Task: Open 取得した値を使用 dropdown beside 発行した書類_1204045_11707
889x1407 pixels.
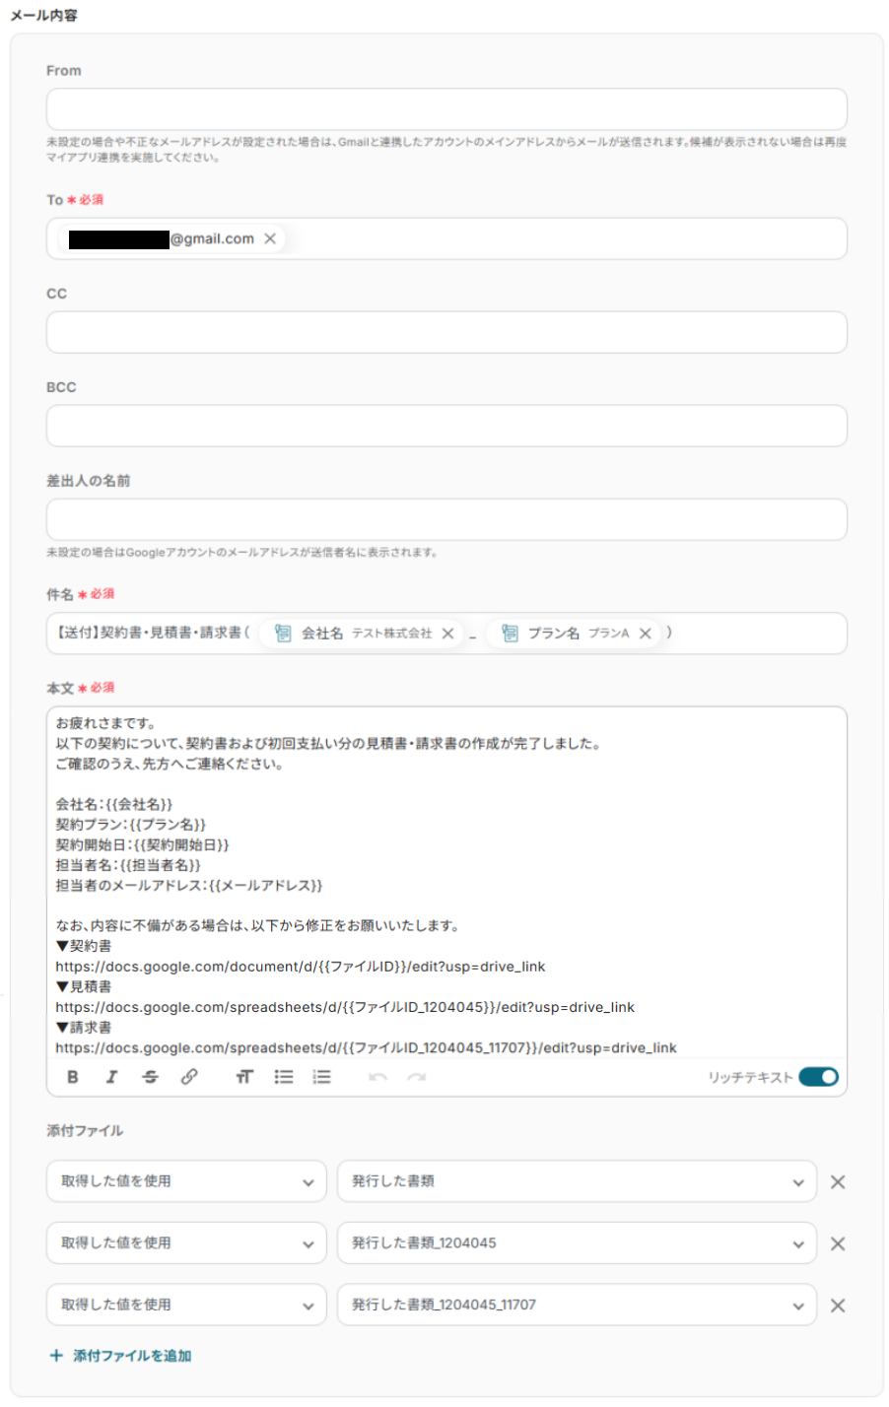Action: point(186,1305)
